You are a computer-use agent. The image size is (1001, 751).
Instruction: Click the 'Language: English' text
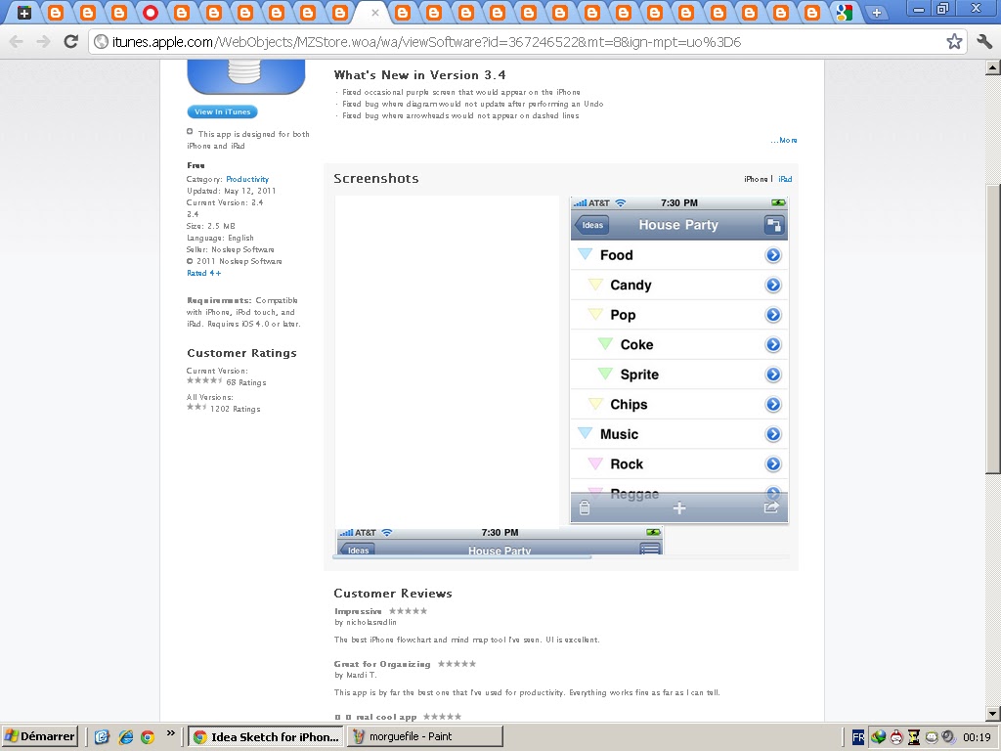[x=220, y=239]
